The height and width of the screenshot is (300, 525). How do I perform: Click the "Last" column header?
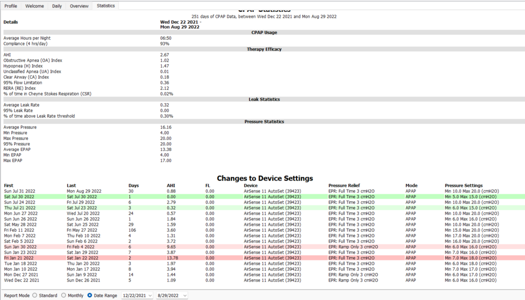click(x=71, y=185)
